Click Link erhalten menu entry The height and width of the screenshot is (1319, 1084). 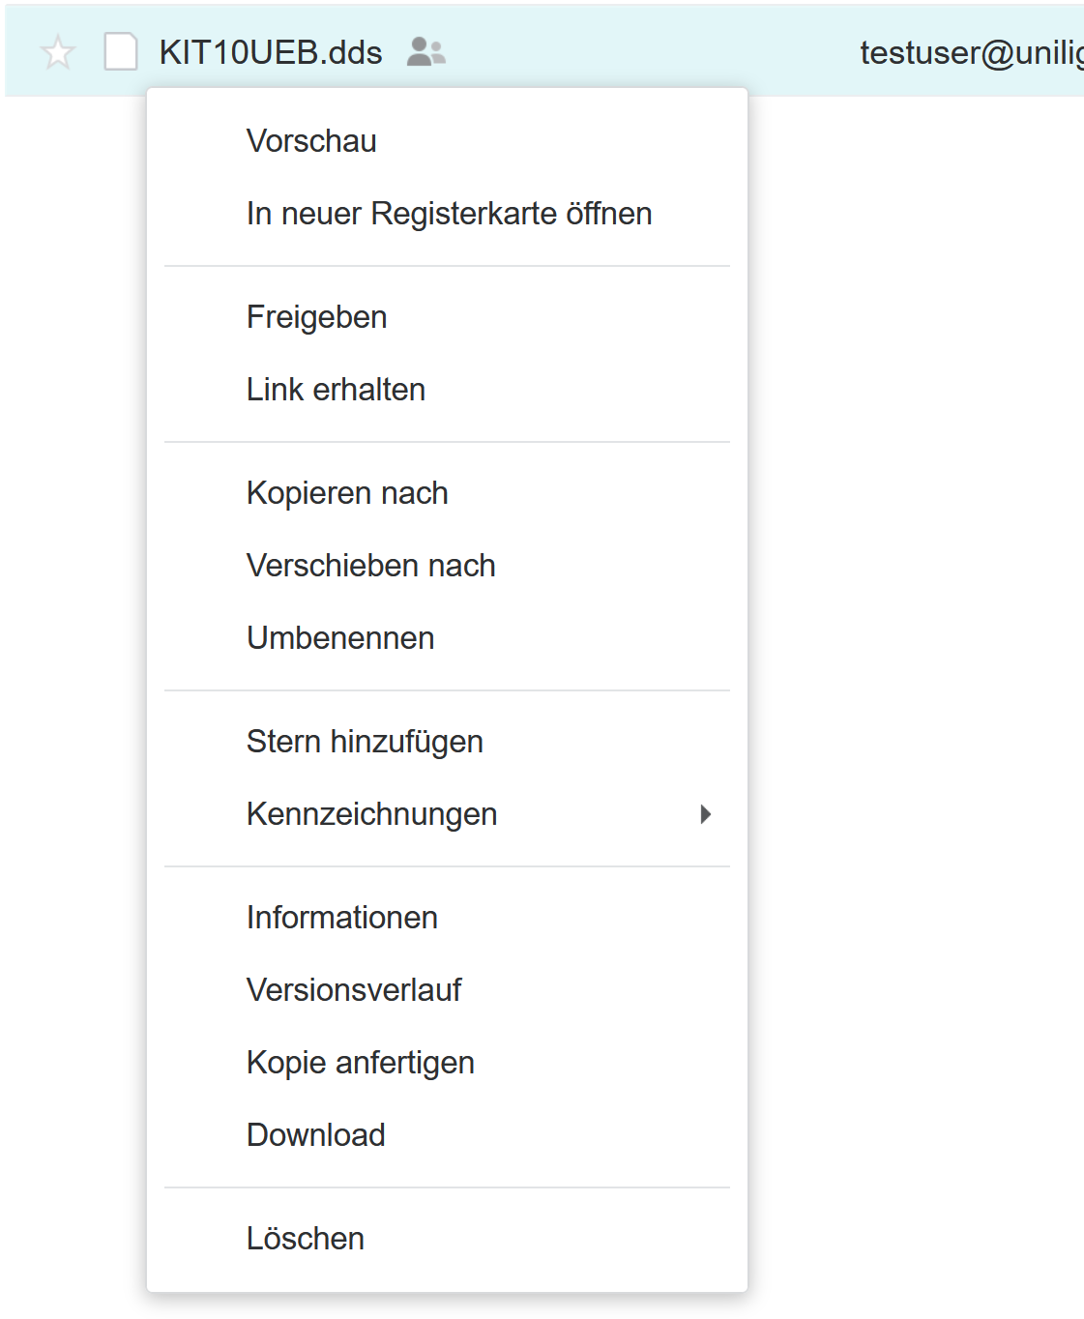point(336,390)
